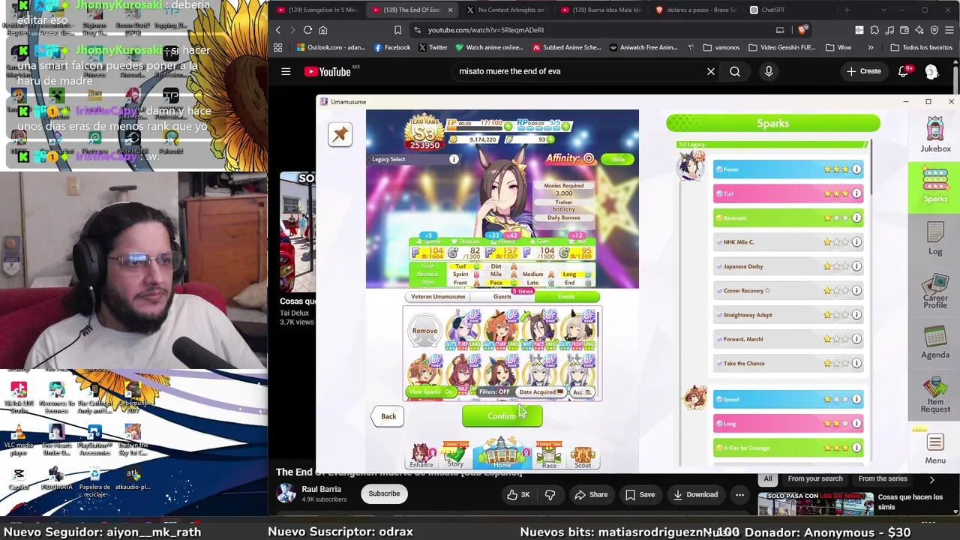Go to the Enhance screen
The width and height of the screenshot is (960, 540).
tap(421, 456)
